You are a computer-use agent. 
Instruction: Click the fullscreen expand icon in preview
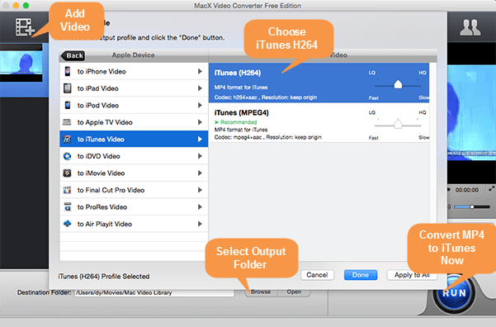(x=491, y=189)
